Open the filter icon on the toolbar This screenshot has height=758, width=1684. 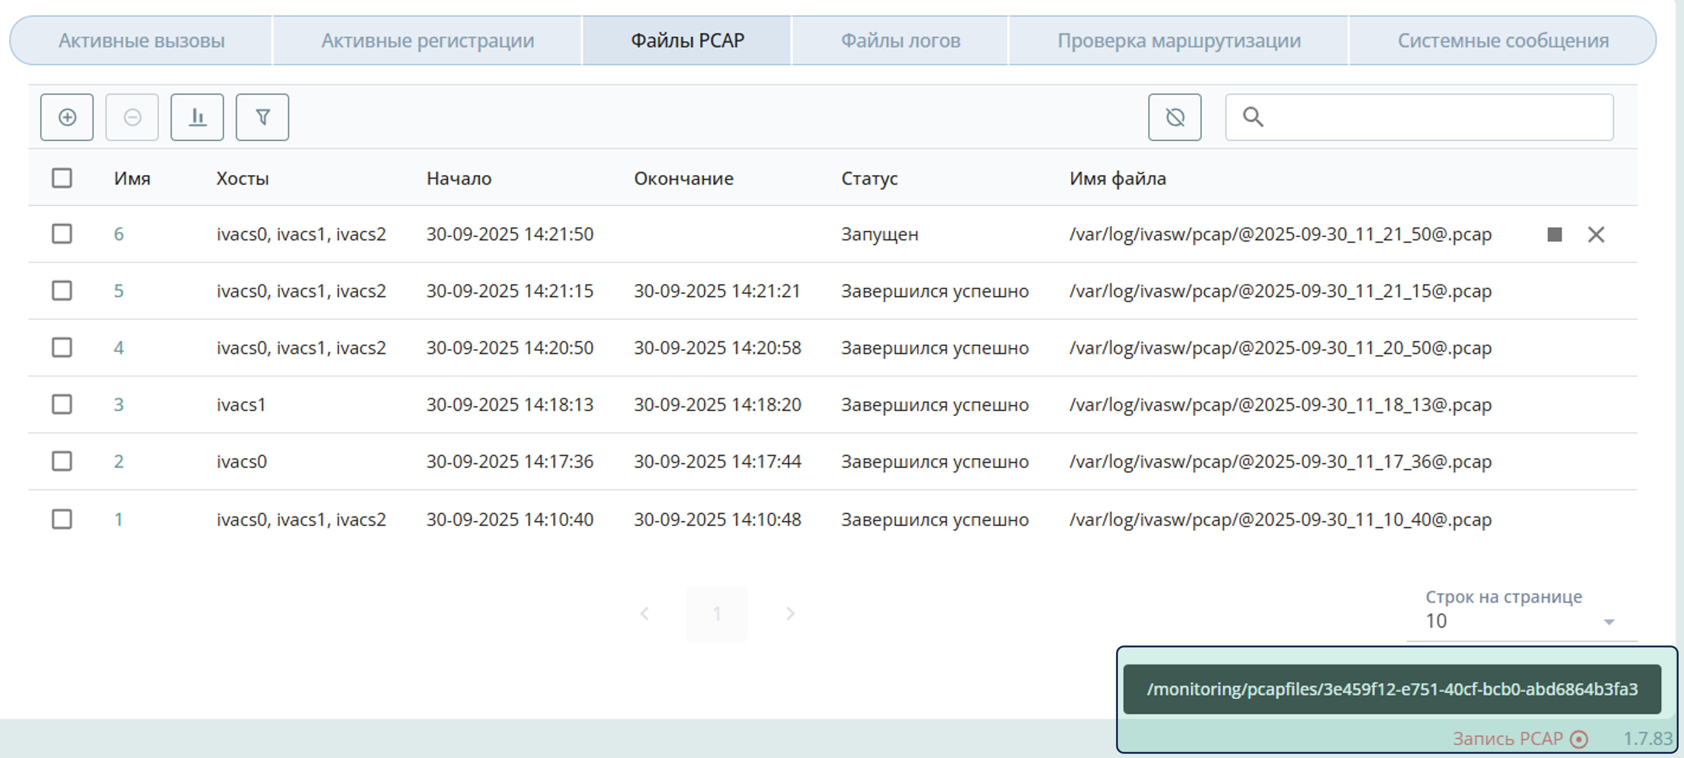(262, 117)
